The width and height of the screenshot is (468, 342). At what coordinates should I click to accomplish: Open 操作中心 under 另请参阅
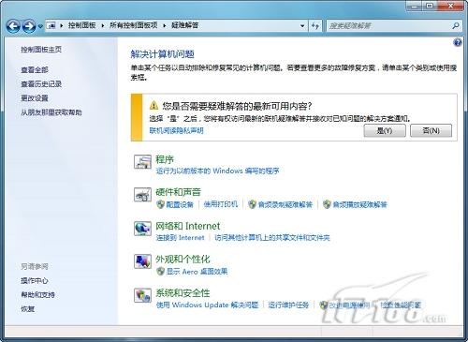35,280
